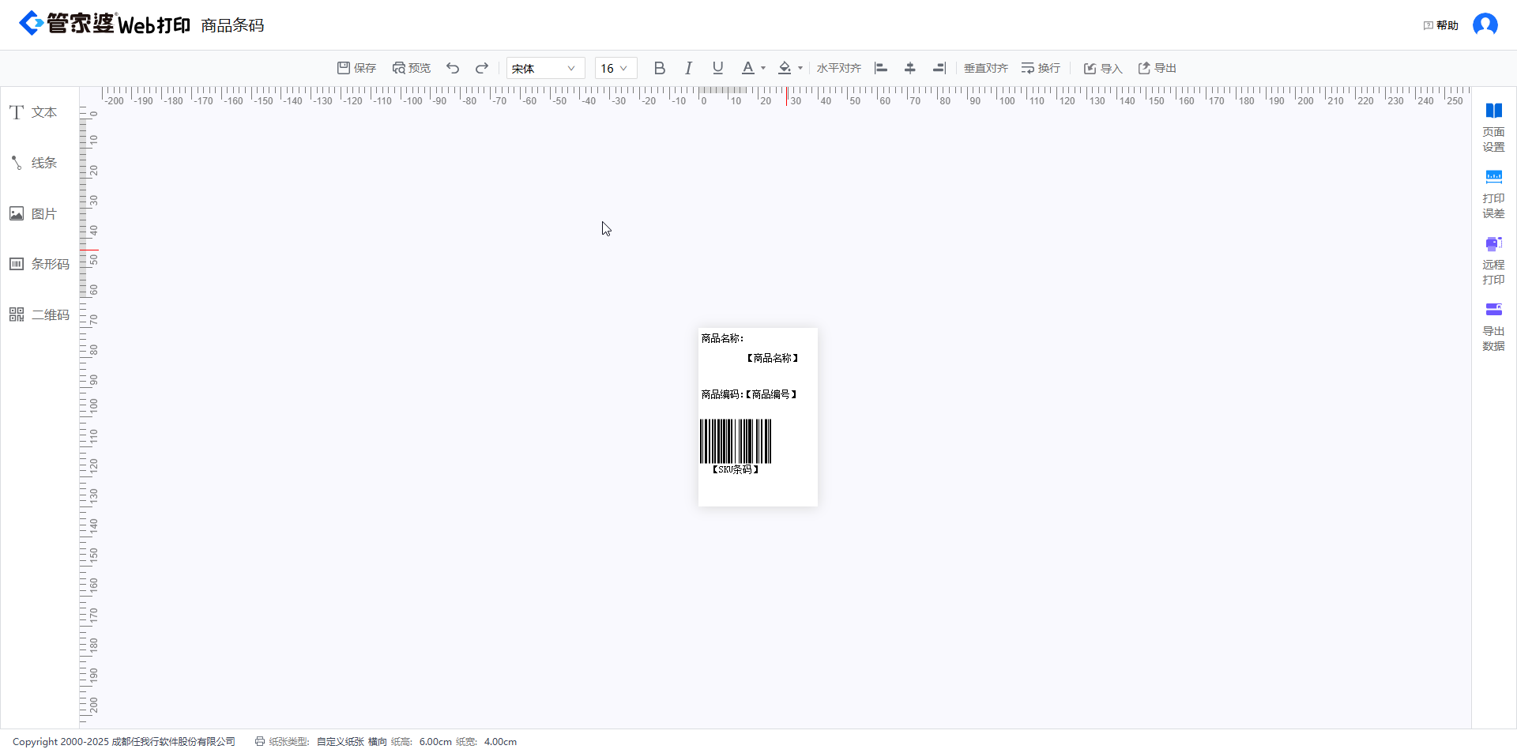Click the fill color bucket icon
Image resolution: width=1517 pixels, height=753 pixels.
pyautogui.click(x=785, y=68)
